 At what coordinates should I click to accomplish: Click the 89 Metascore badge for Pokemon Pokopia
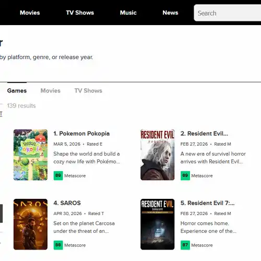(x=58, y=175)
